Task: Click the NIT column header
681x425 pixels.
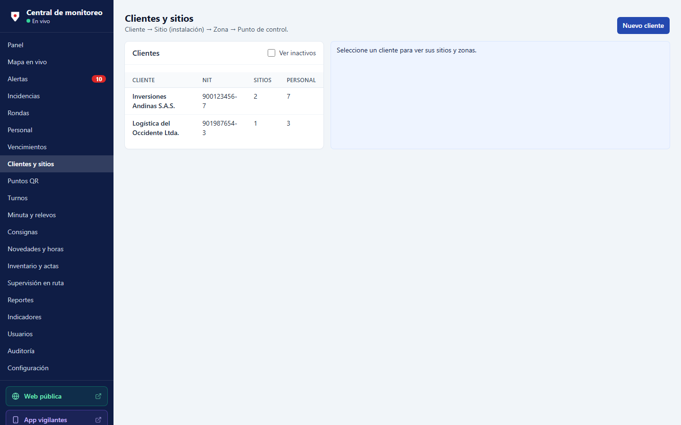Action: [207, 80]
